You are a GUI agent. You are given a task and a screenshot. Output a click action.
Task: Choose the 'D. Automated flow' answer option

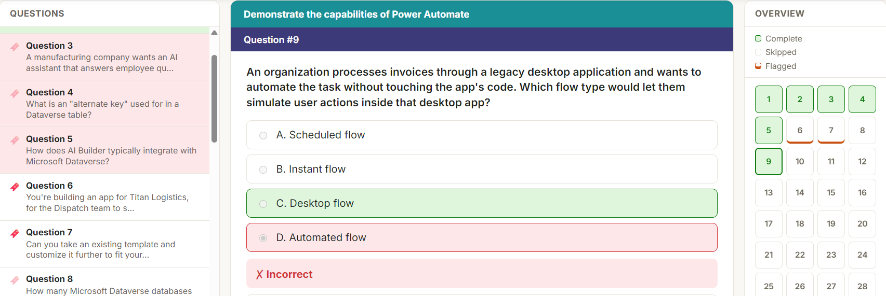482,237
